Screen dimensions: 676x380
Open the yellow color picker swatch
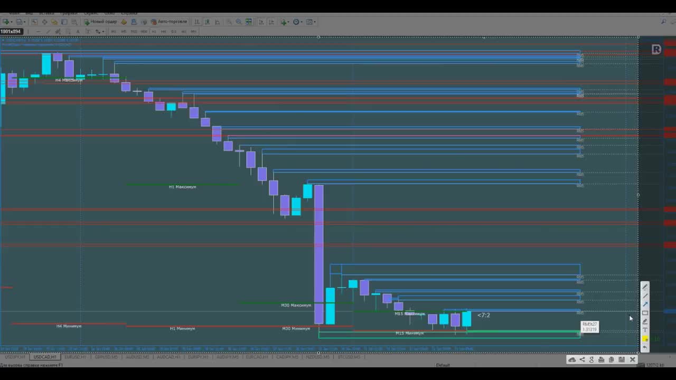pyautogui.click(x=645, y=339)
